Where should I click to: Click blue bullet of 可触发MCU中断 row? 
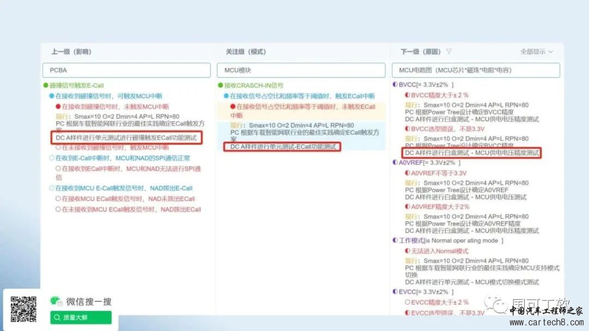point(51,96)
